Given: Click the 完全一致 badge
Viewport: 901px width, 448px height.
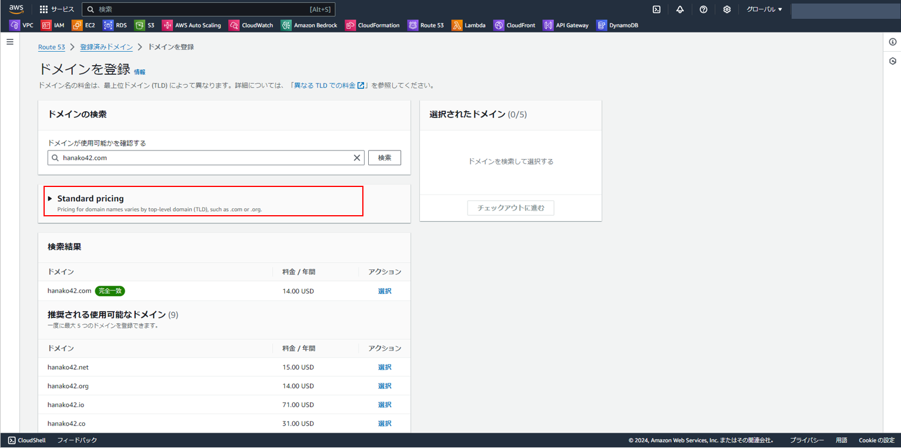Looking at the screenshot, I should [110, 291].
